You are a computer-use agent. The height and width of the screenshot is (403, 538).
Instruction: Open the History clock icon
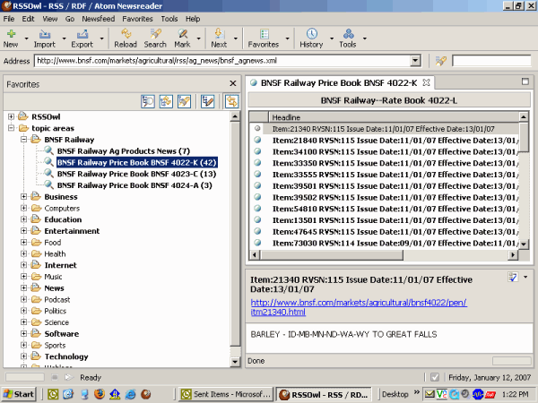(311, 34)
